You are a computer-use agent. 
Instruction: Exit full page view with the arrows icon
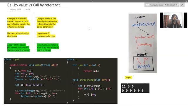point(182,5)
